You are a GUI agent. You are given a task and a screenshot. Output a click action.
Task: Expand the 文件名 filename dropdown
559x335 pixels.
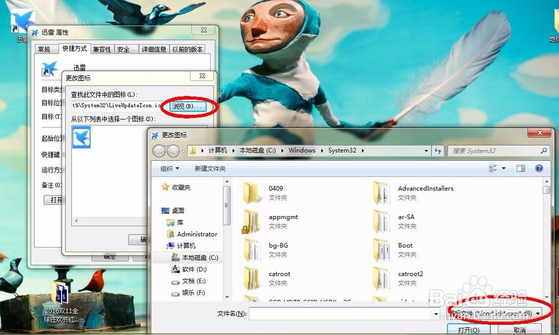435,314
